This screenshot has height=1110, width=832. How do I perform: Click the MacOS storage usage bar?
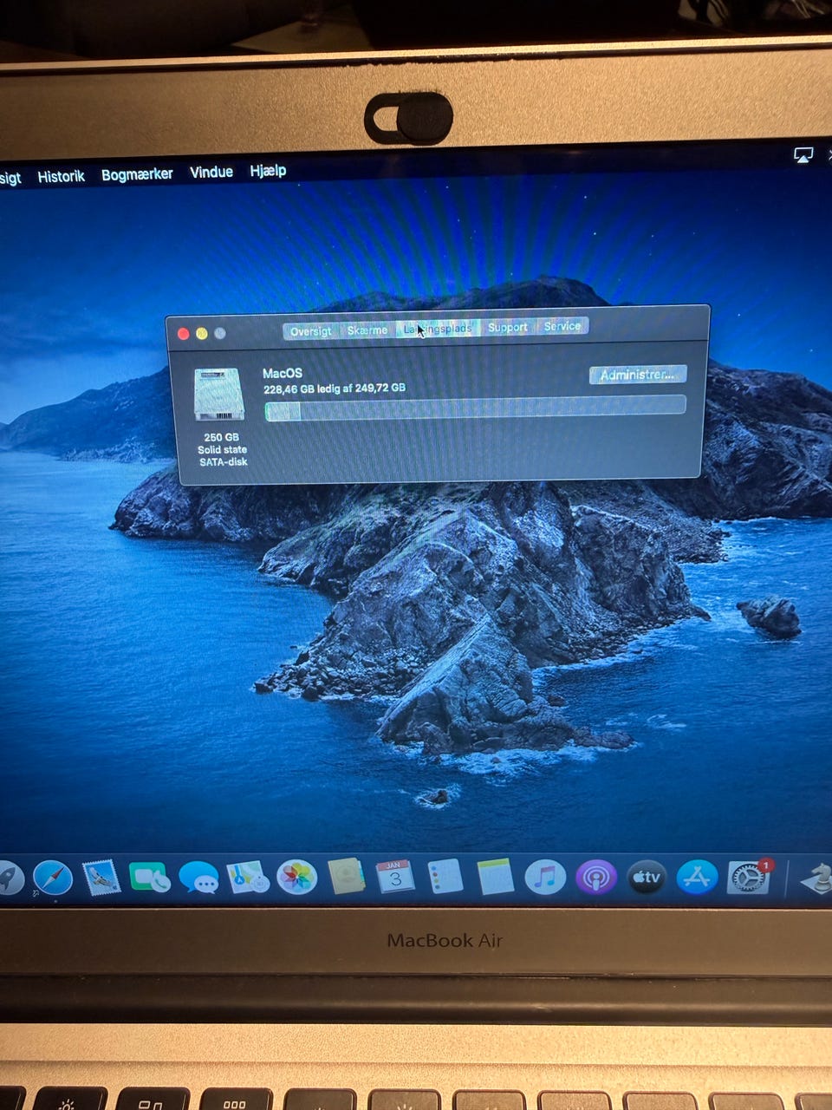[475, 408]
